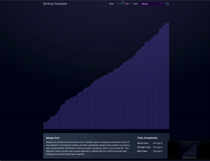The width and height of the screenshot is (210, 161).
Task: Click the 'Time Complexity' heading
Action: [147, 138]
